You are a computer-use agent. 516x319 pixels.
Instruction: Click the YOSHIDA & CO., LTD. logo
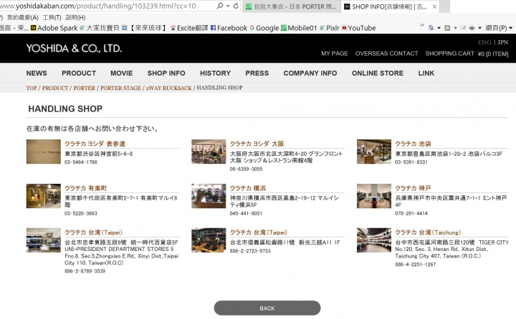coord(74,49)
